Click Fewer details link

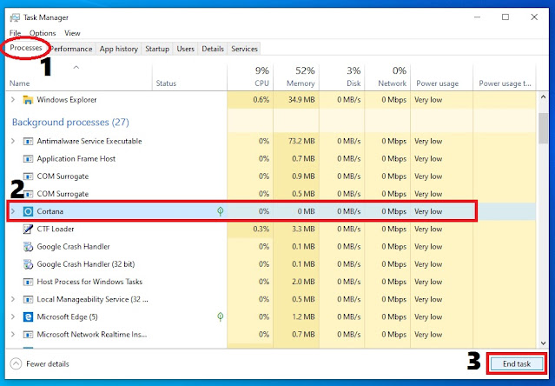[x=48, y=363]
